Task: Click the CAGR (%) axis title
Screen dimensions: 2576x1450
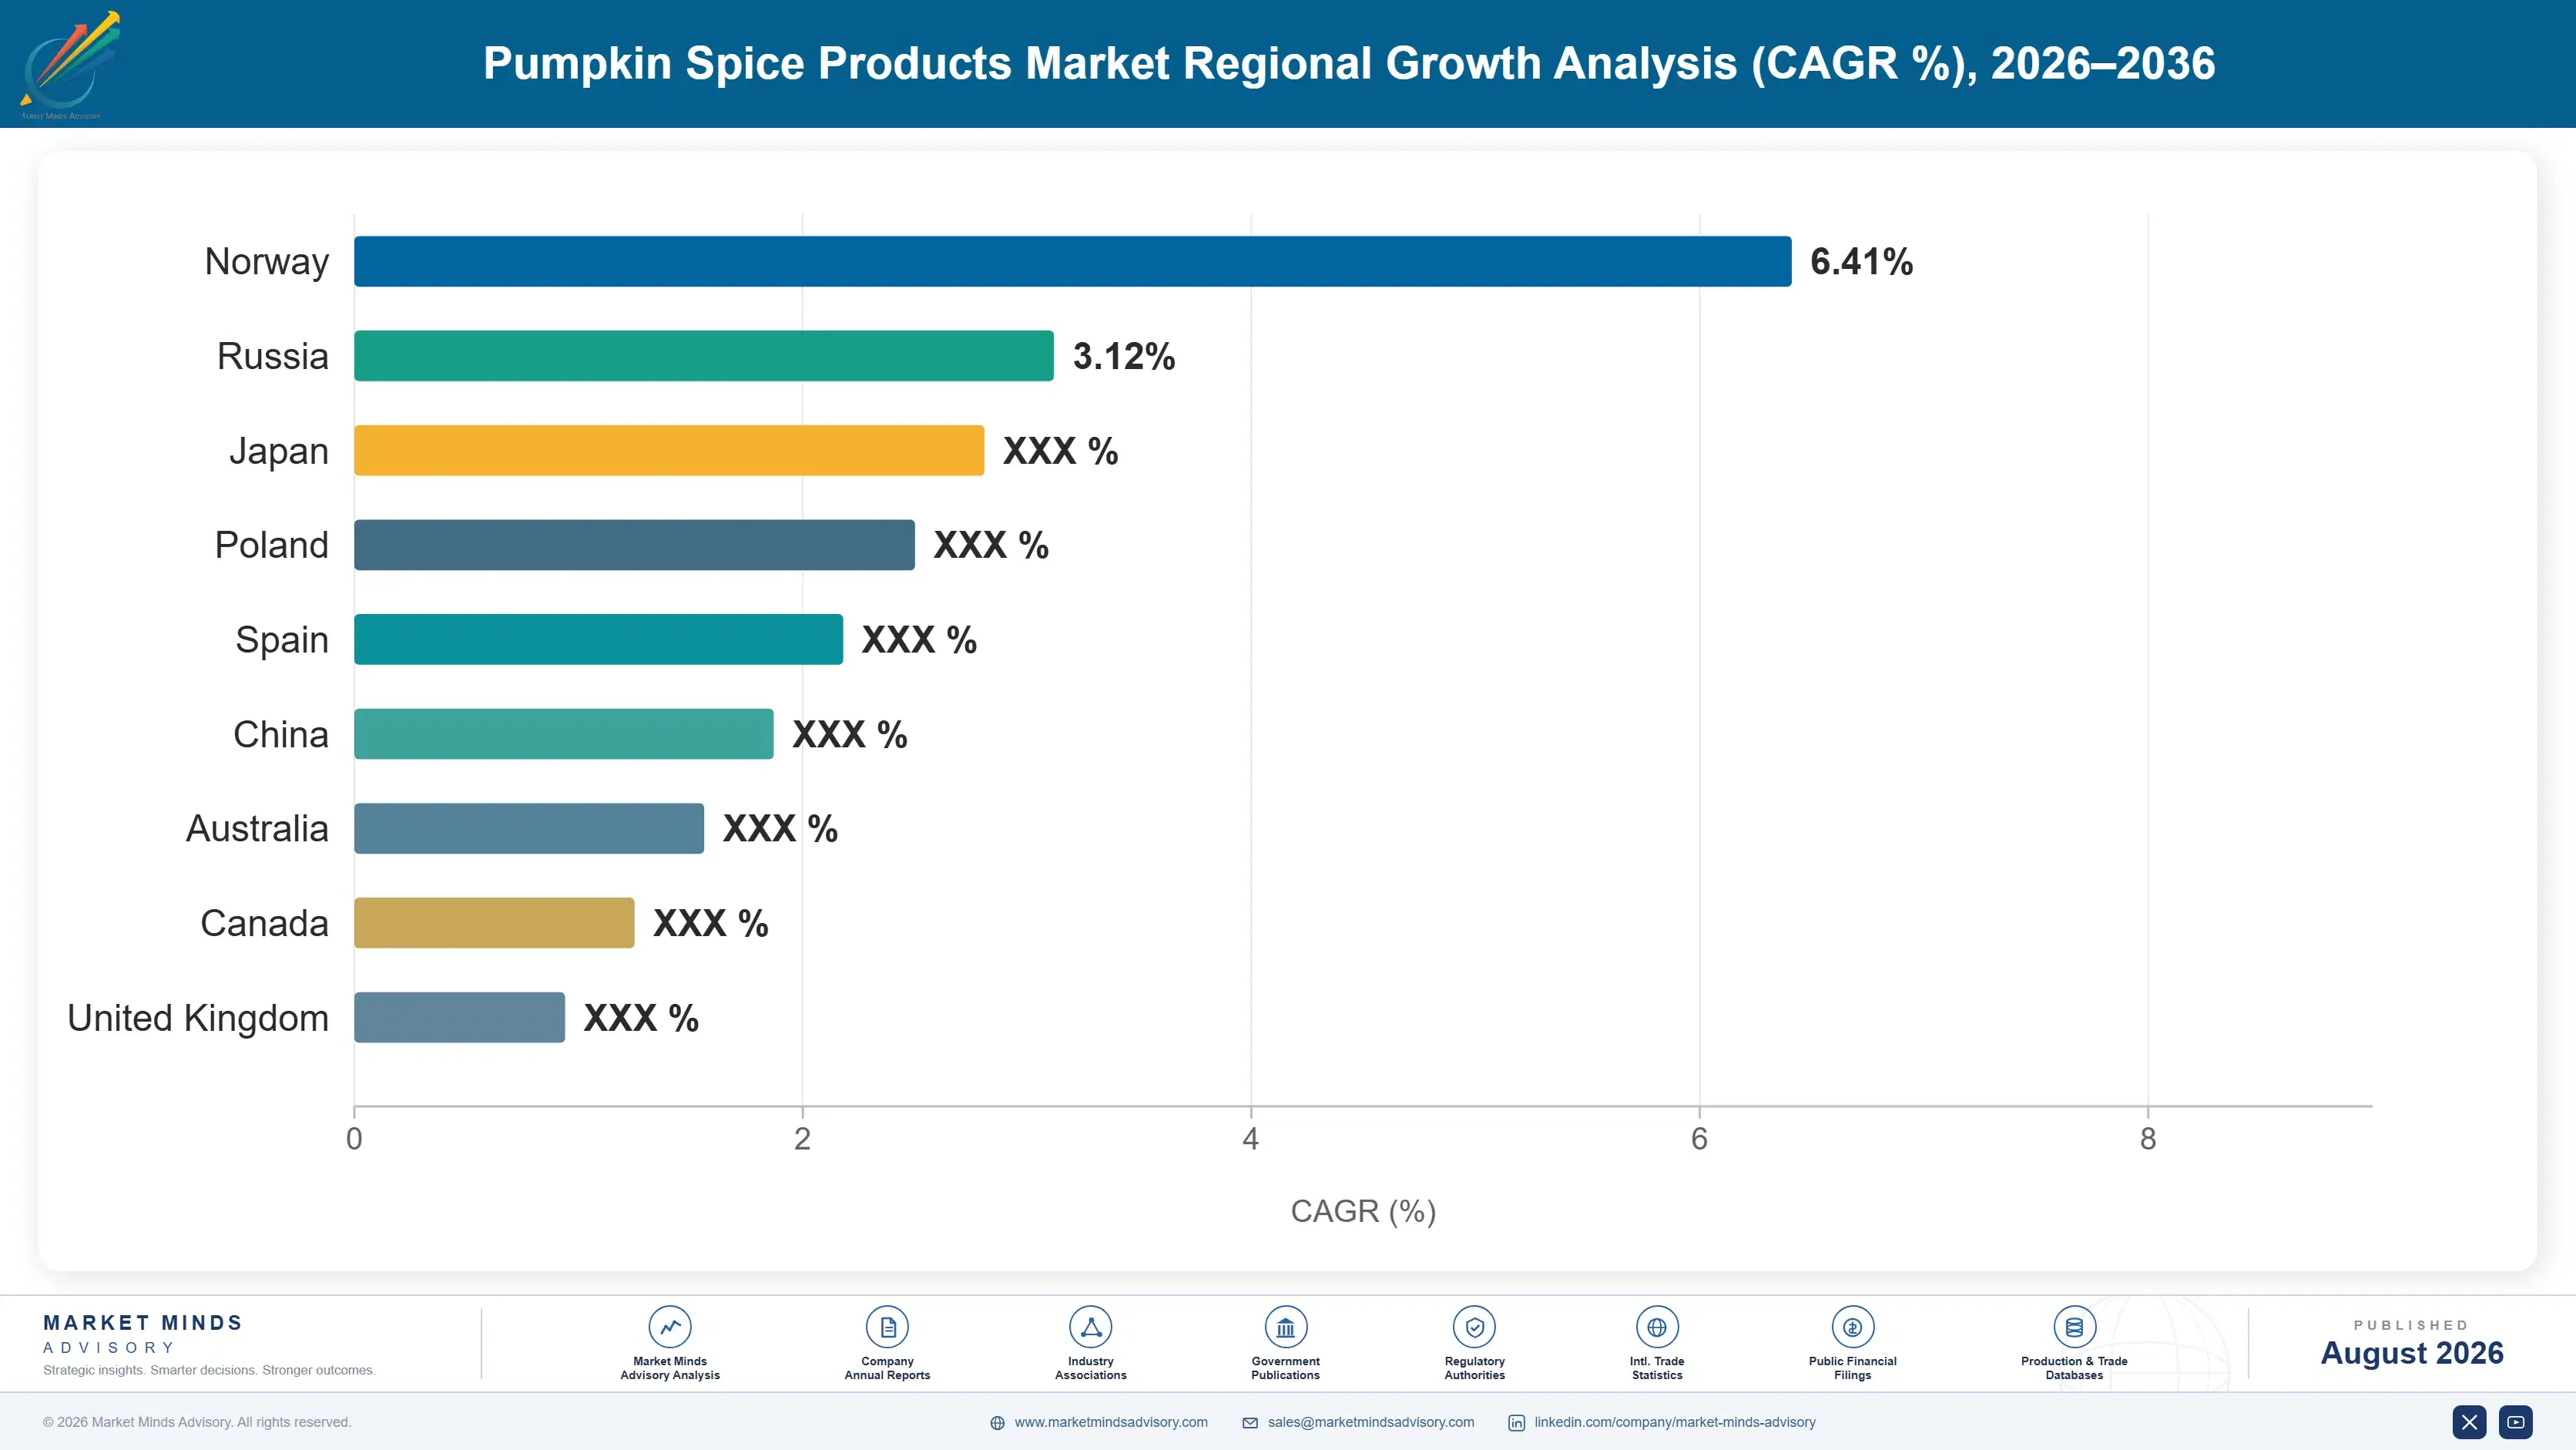Action: (x=1363, y=1211)
